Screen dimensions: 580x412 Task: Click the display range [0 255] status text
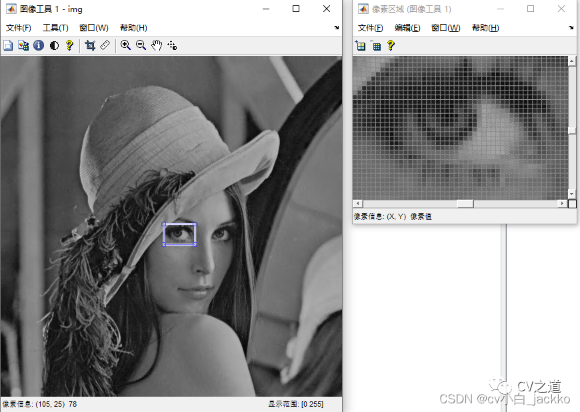pos(295,404)
